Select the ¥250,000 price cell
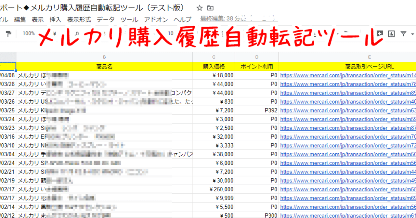 (214, 189)
